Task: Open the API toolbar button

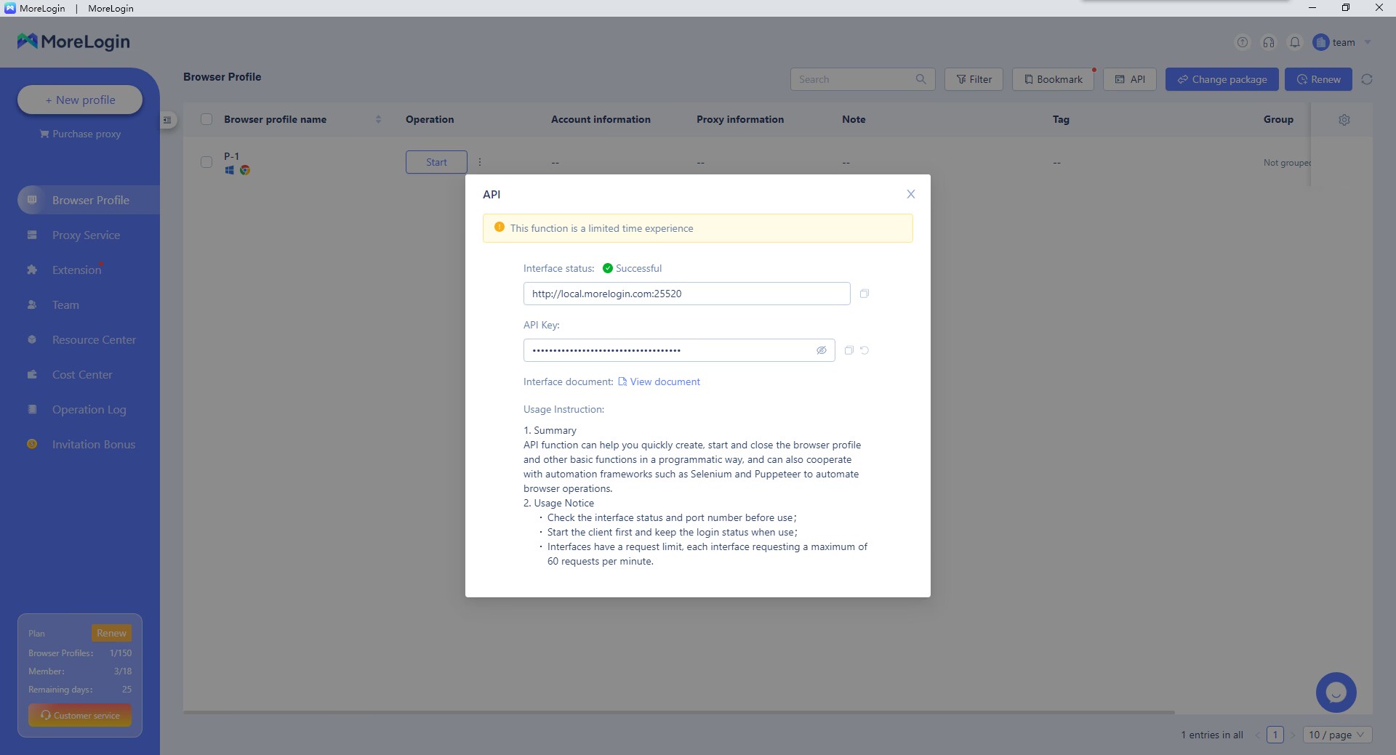Action: click(x=1130, y=79)
